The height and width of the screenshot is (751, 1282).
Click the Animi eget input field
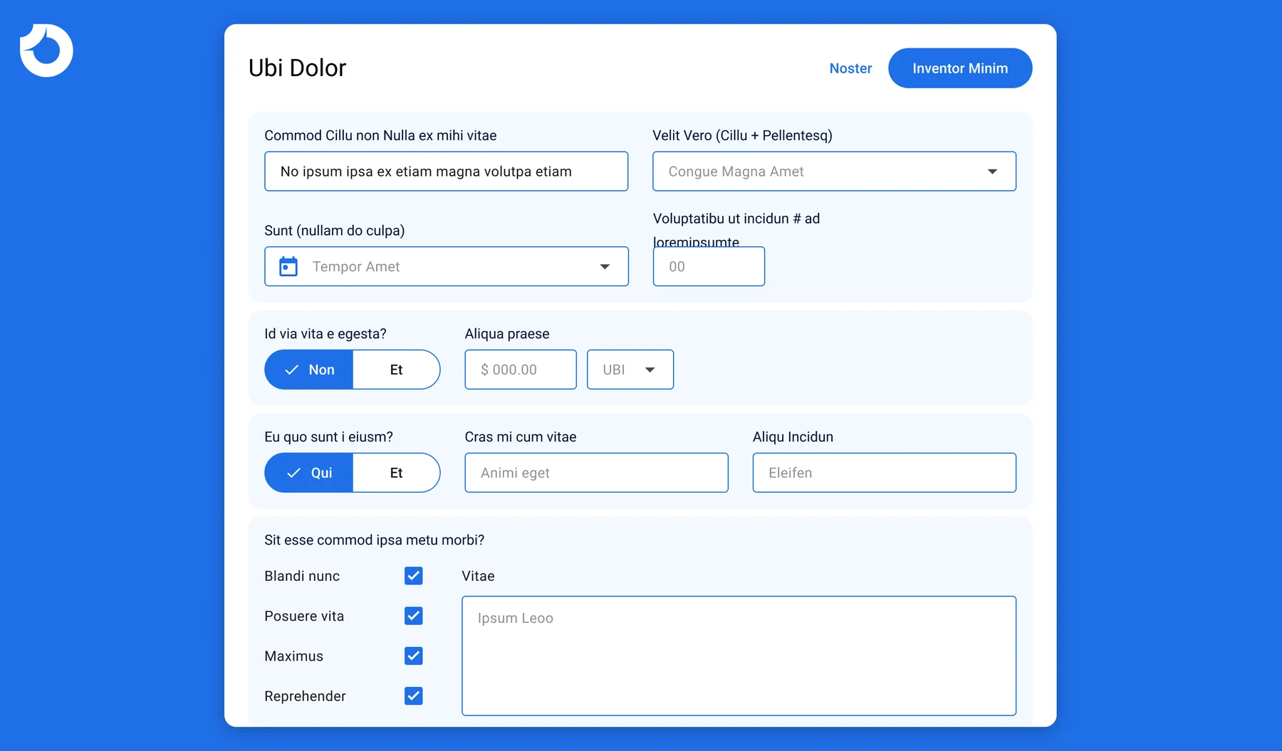597,473
